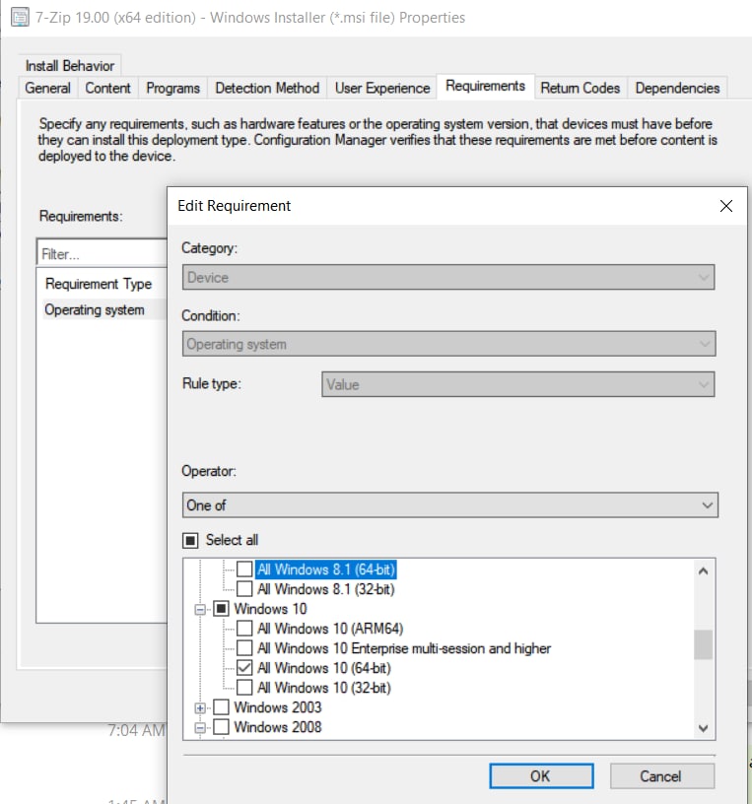
Task: Switch to the Install Behavior tab
Action: point(70,66)
